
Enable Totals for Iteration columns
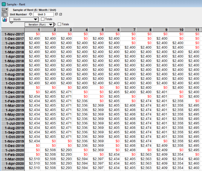coord(59,24)
